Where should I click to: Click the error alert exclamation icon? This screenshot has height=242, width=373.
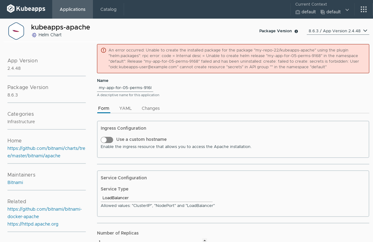pos(103,50)
